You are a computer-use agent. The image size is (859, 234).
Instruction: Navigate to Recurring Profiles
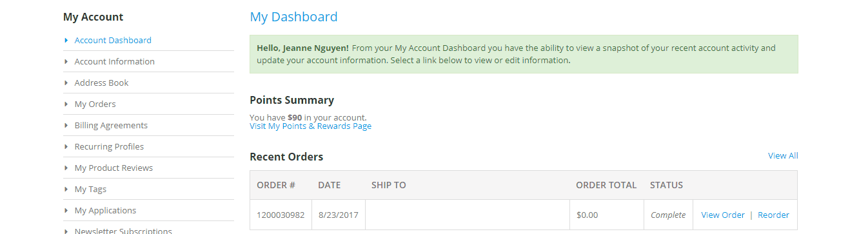coord(109,146)
